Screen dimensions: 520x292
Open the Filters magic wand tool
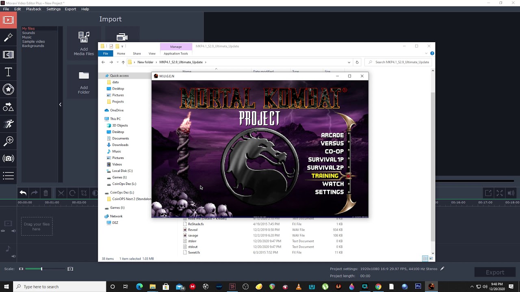pyautogui.click(x=9, y=37)
